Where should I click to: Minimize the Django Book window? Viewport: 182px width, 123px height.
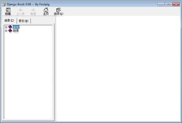pyautogui.click(x=161, y=4)
